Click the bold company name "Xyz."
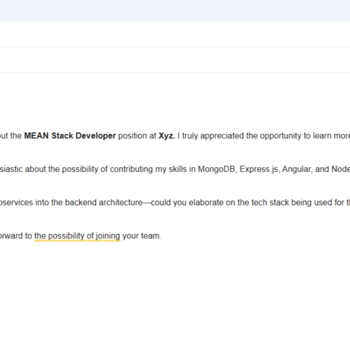Image resolution: width=350 pixels, height=350 pixels. (167, 136)
